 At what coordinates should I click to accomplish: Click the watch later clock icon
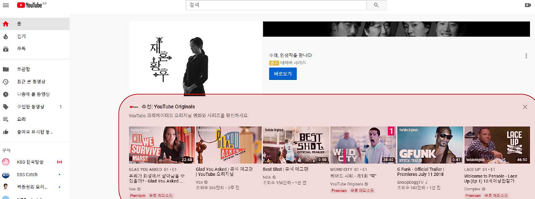[6, 94]
